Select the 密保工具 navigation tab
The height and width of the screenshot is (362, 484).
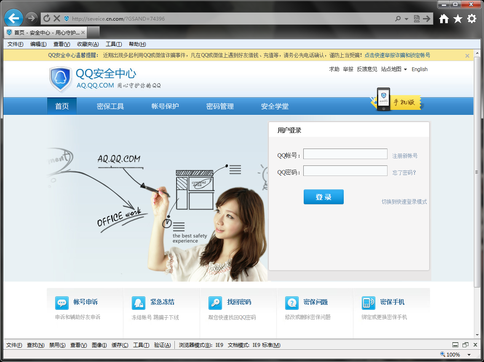click(110, 106)
